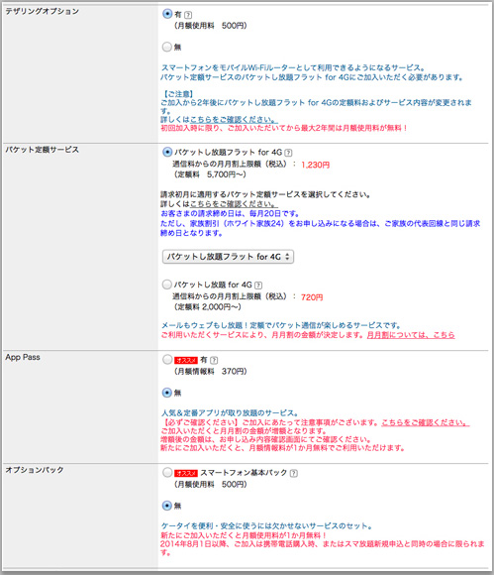The image size is (494, 575).
Task: Click (月額情報料 370円) text
Action: click(x=210, y=372)
